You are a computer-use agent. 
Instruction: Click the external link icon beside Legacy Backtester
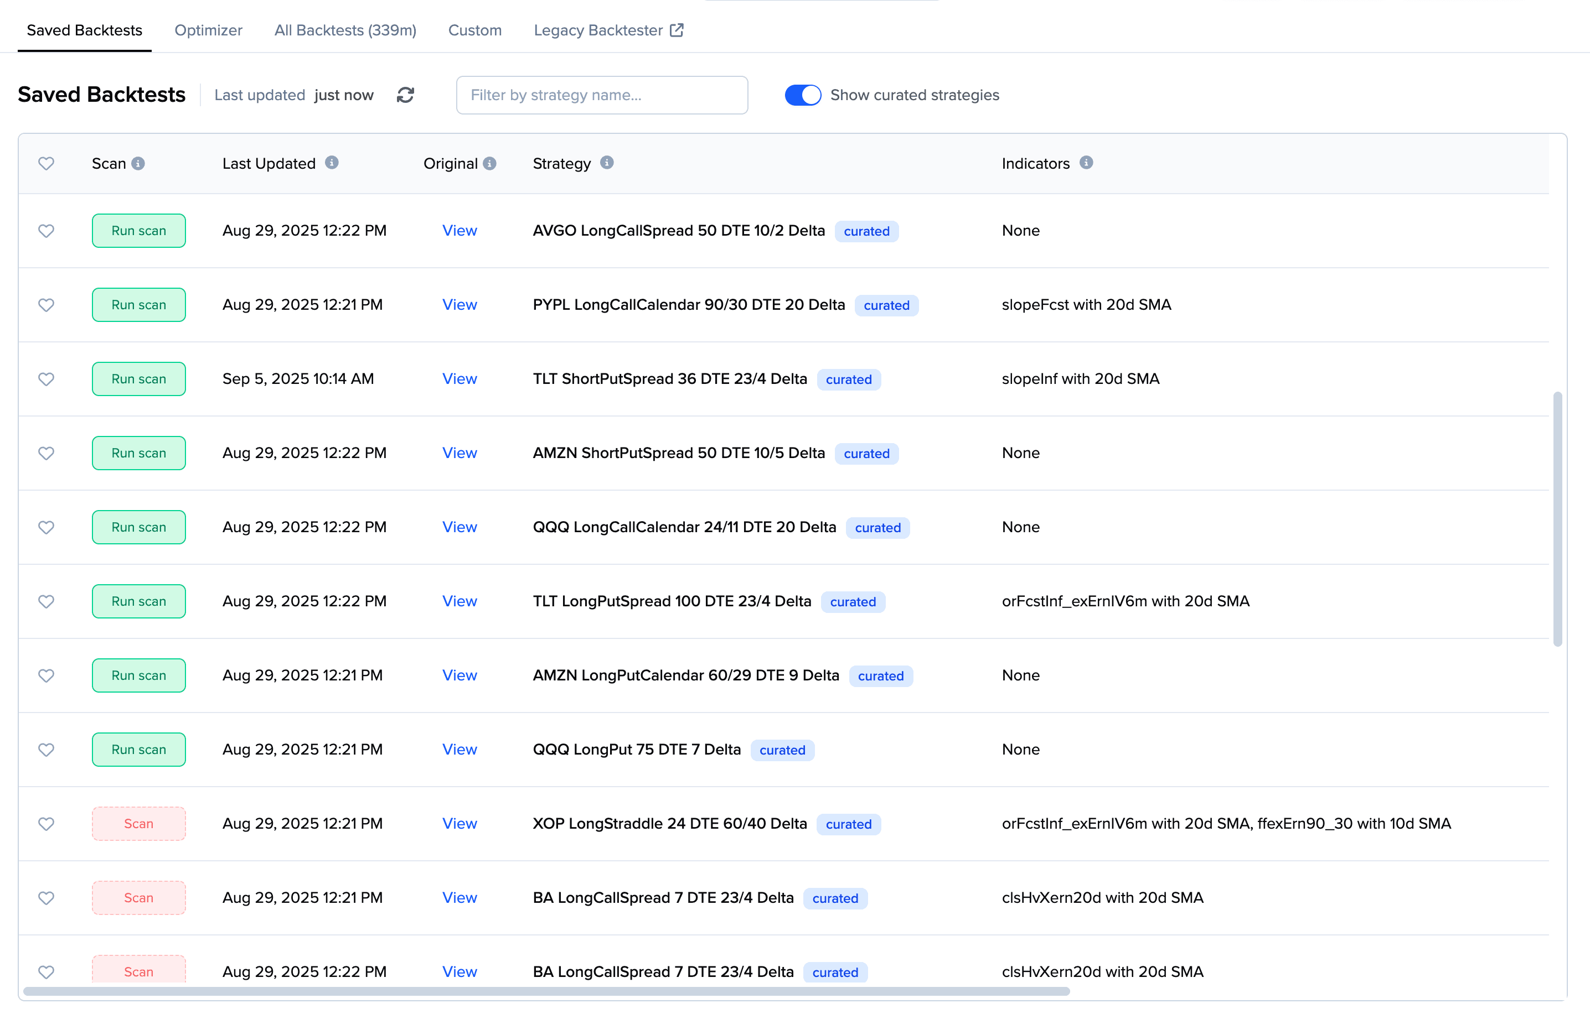tap(676, 30)
